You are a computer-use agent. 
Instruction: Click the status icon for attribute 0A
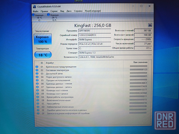pyautogui.click(x=38, y=97)
